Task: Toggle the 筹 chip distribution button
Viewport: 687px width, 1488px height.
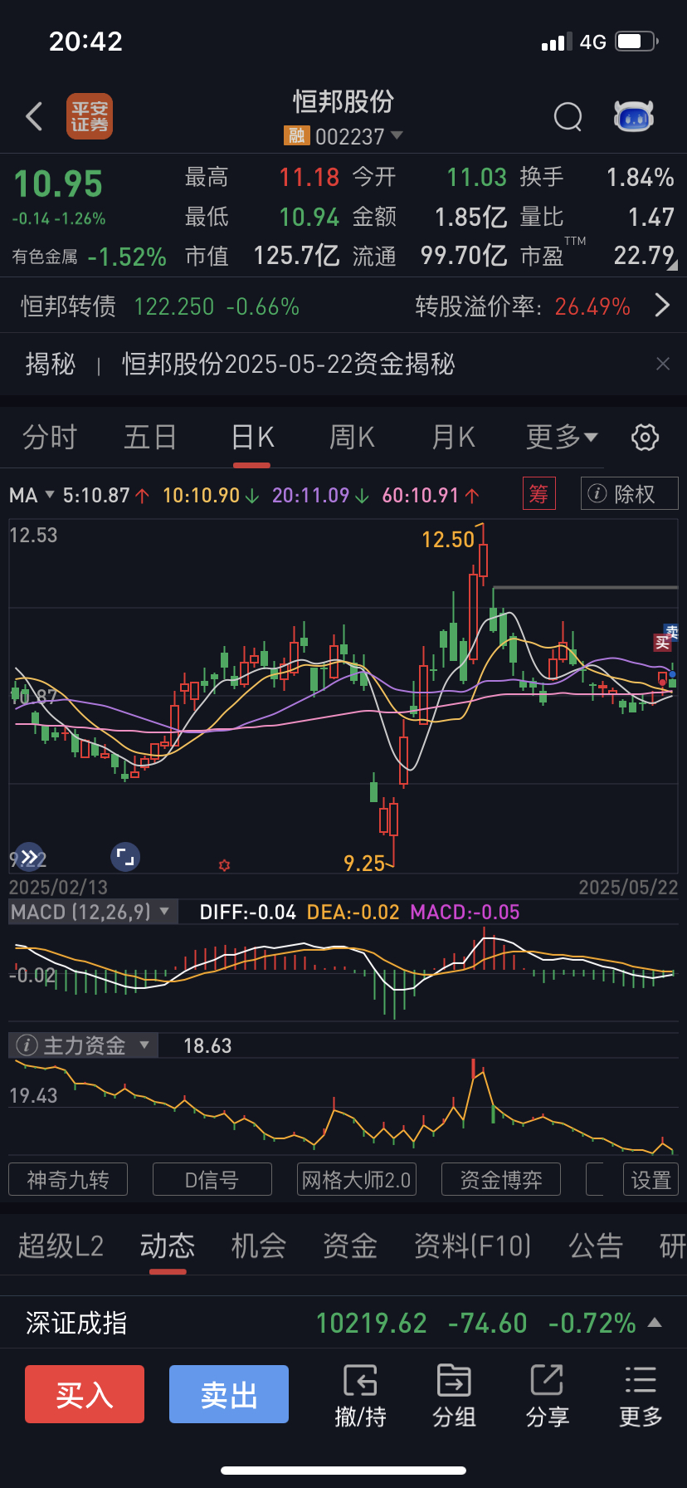Action: tap(538, 494)
